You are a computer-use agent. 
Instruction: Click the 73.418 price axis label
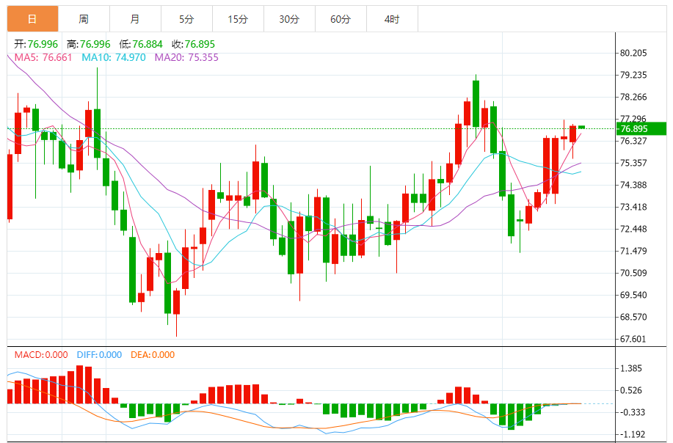[x=633, y=207]
